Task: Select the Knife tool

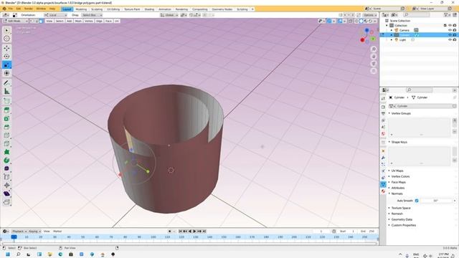Action: (6, 143)
